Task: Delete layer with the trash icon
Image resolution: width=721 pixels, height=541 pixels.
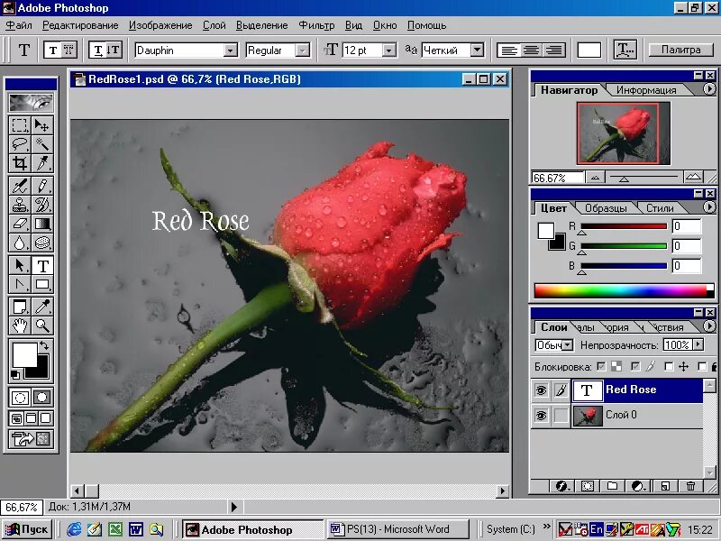Action: 690,486
